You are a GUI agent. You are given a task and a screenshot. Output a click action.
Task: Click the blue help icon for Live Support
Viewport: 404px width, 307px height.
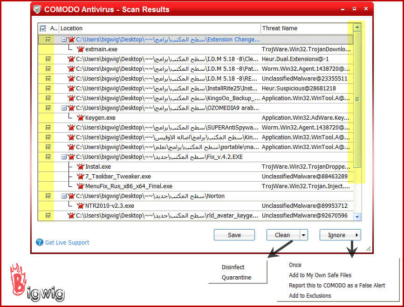40,242
